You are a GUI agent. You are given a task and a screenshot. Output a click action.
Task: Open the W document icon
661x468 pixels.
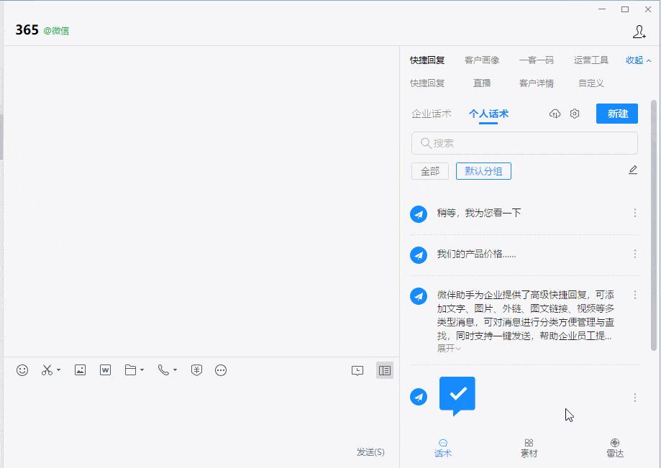pos(106,370)
